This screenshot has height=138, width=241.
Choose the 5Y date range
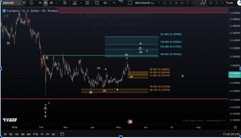(x=47, y=134)
